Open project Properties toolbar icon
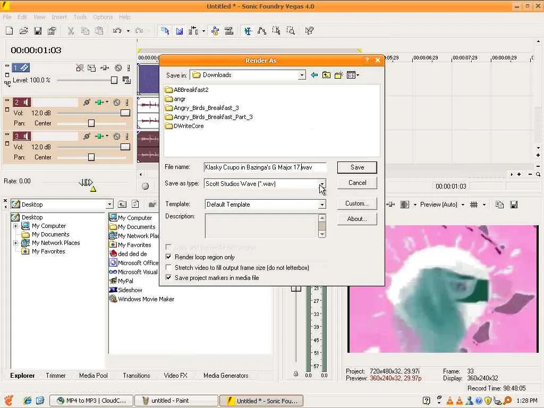 [x=52, y=31]
